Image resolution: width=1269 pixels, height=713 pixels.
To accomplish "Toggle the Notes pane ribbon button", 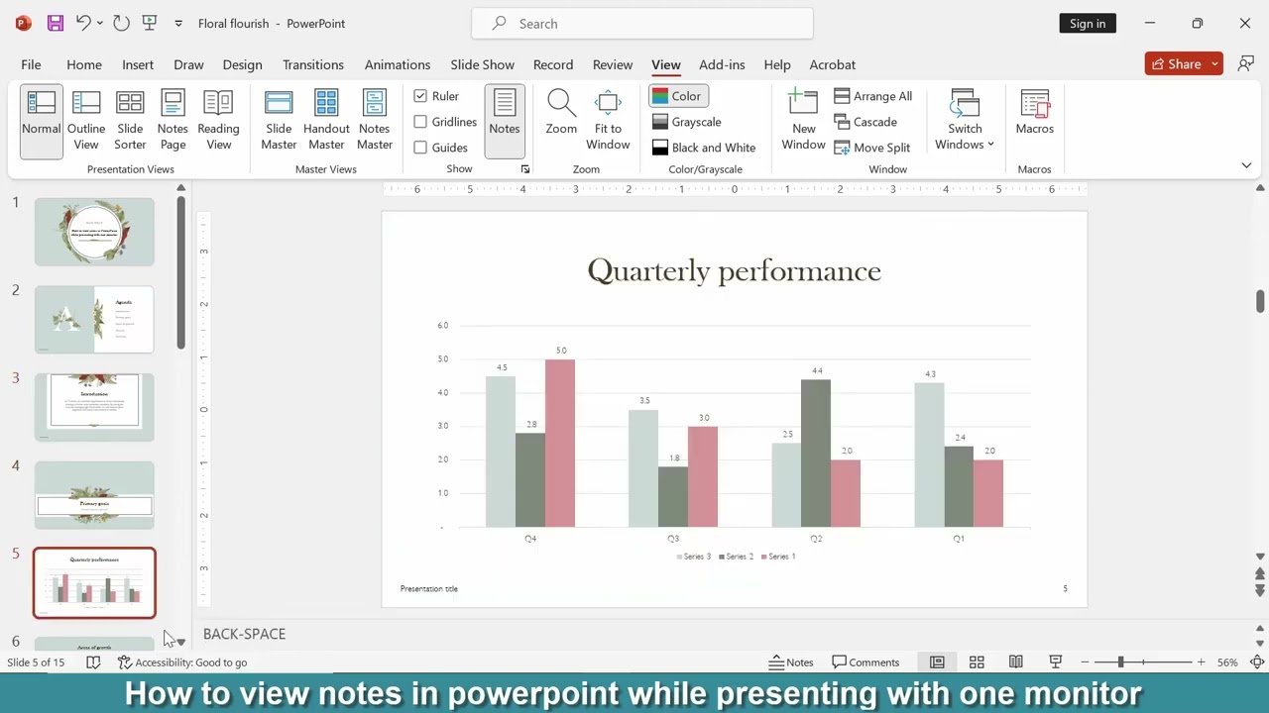I will pos(504,121).
